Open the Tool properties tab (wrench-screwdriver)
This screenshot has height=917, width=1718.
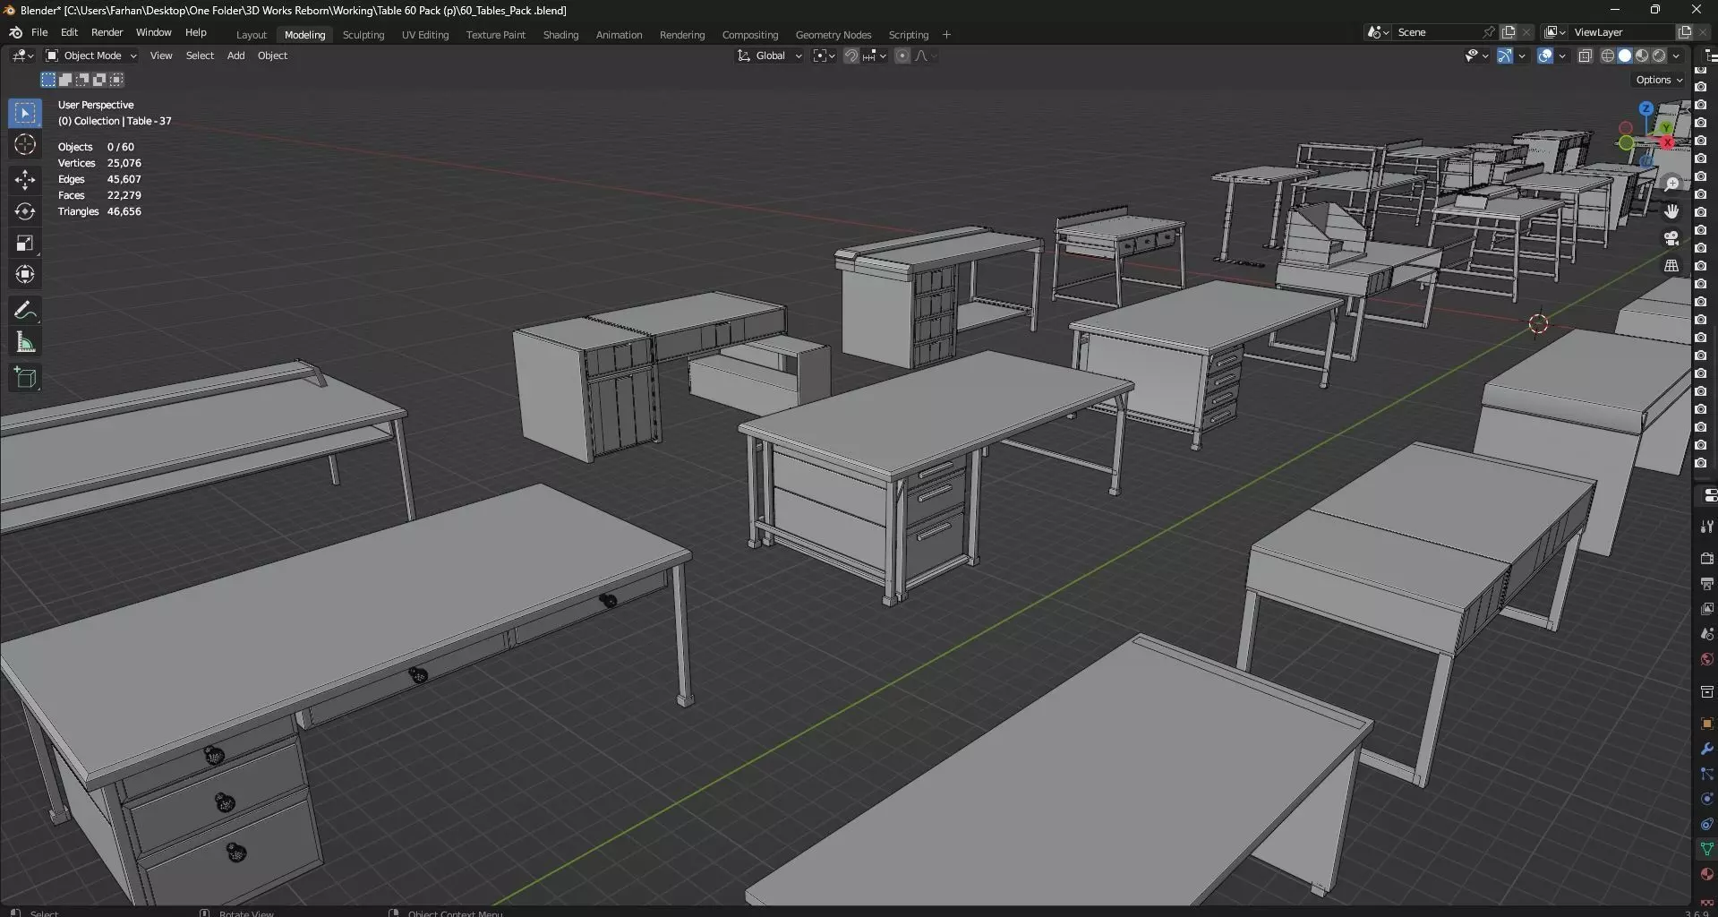point(1706,527)
